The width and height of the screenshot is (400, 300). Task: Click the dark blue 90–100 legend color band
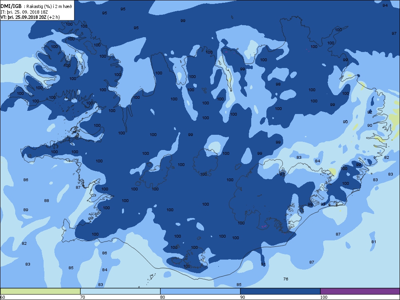[280, 291]
